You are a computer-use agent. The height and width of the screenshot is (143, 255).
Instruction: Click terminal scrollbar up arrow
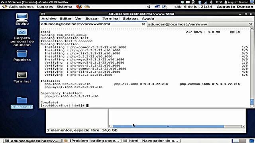[x=251, y=29]
